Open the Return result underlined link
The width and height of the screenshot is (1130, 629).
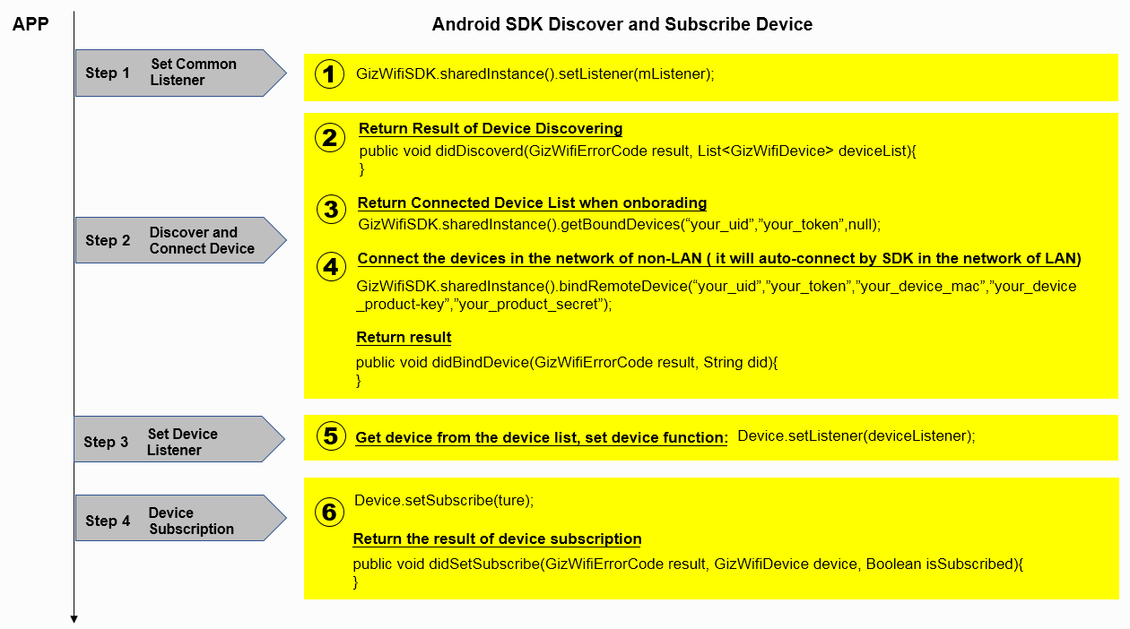pyautogui.click(x=404, y=337)
